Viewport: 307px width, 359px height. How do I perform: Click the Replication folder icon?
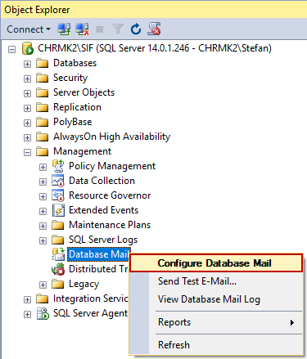(43, 107)
